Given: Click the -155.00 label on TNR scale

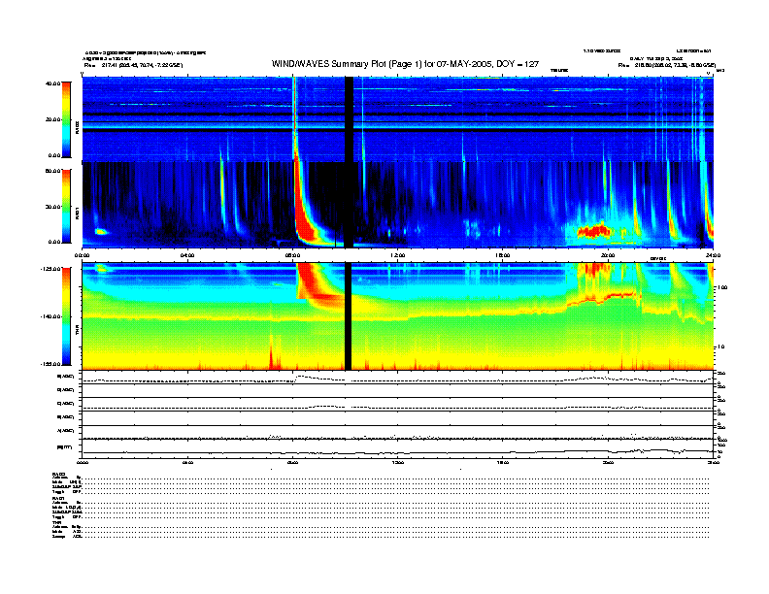Looking at the screenshot, I should (x=50, y=364).
